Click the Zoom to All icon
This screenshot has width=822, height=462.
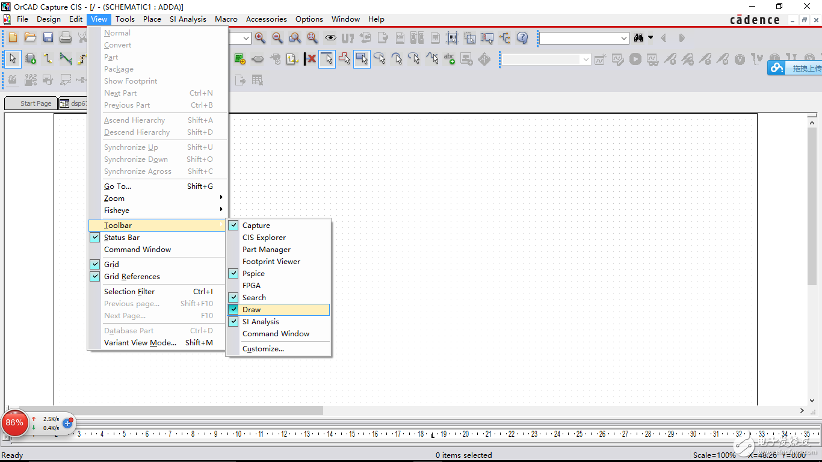tap(312, 38)
